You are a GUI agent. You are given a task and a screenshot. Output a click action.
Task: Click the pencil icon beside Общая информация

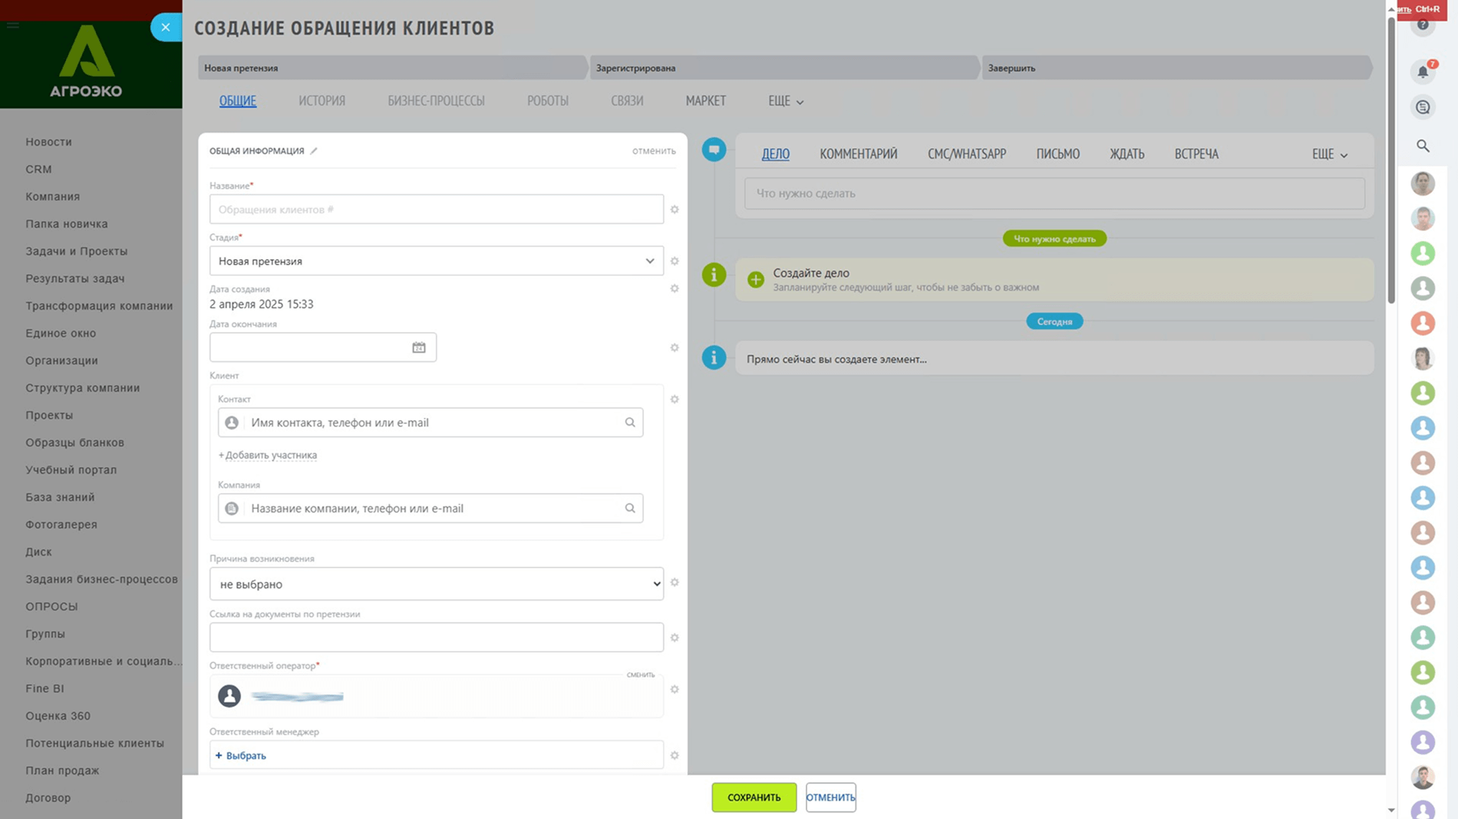[x=314, y=151]
